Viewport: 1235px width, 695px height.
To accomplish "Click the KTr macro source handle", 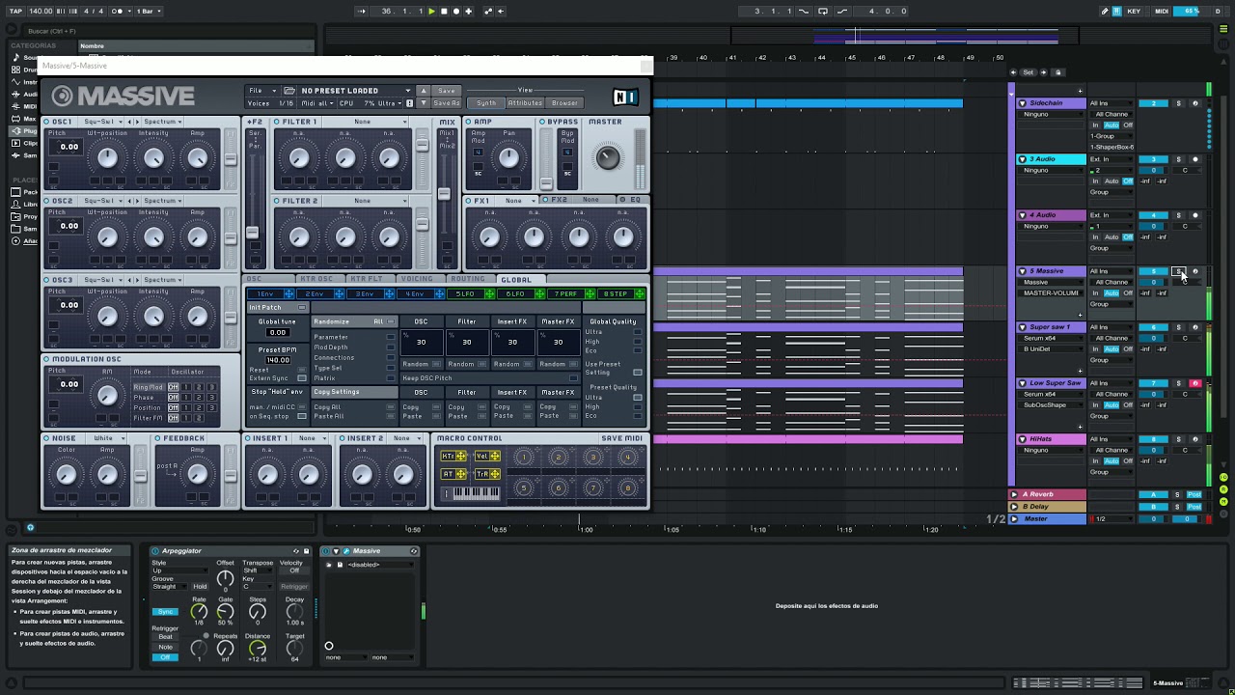I will pos(453,457).
